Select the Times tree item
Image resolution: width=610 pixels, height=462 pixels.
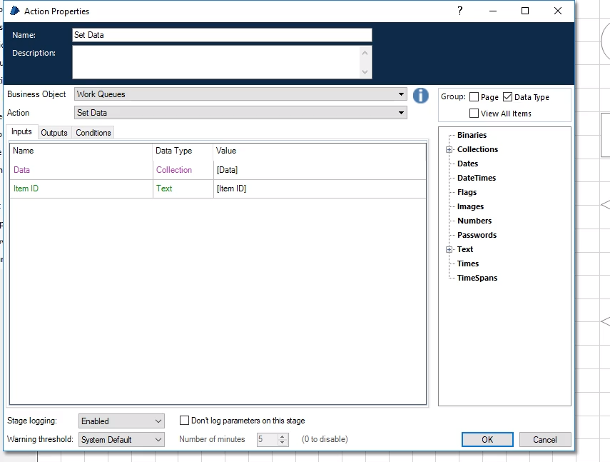tap(468, 263)
